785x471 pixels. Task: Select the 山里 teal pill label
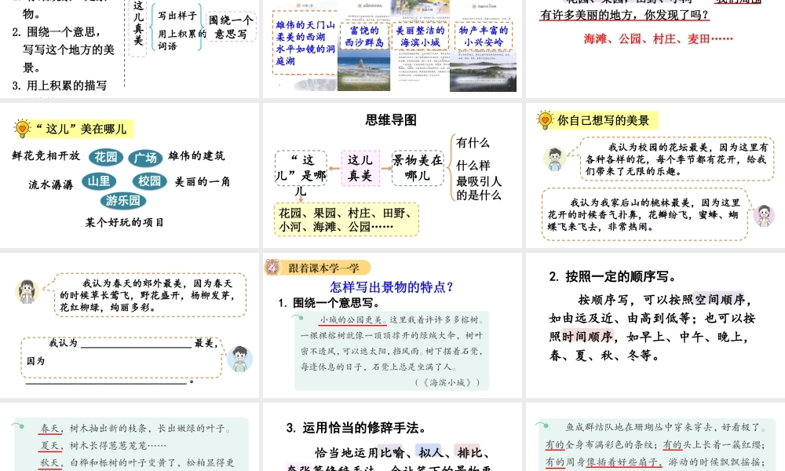point(99,181)
